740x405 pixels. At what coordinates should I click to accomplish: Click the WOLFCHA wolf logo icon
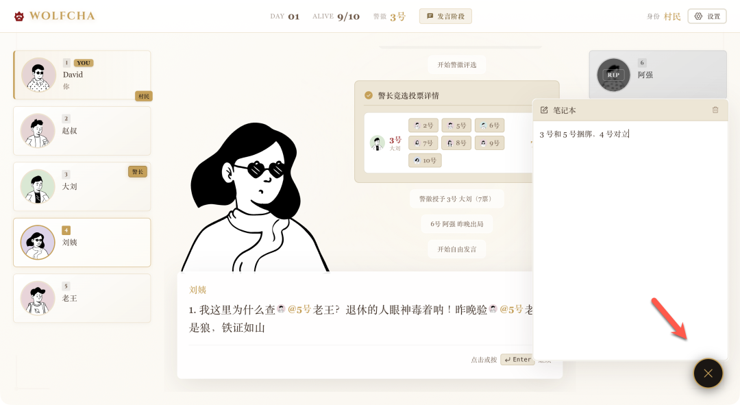click(x=19, y=16)
